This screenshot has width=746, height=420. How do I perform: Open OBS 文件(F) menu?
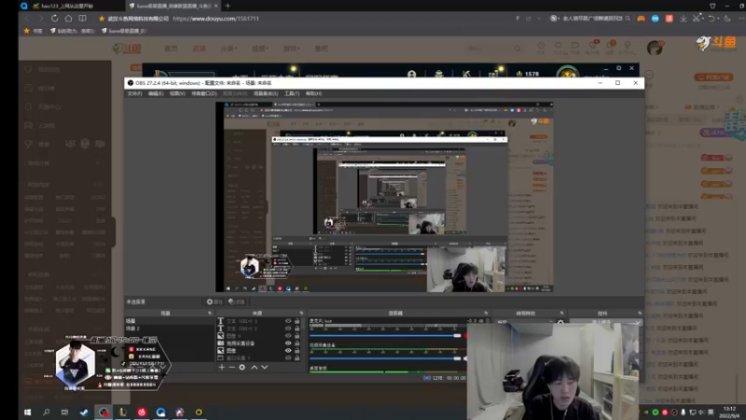pyautogui.click(x=134, y=94)
